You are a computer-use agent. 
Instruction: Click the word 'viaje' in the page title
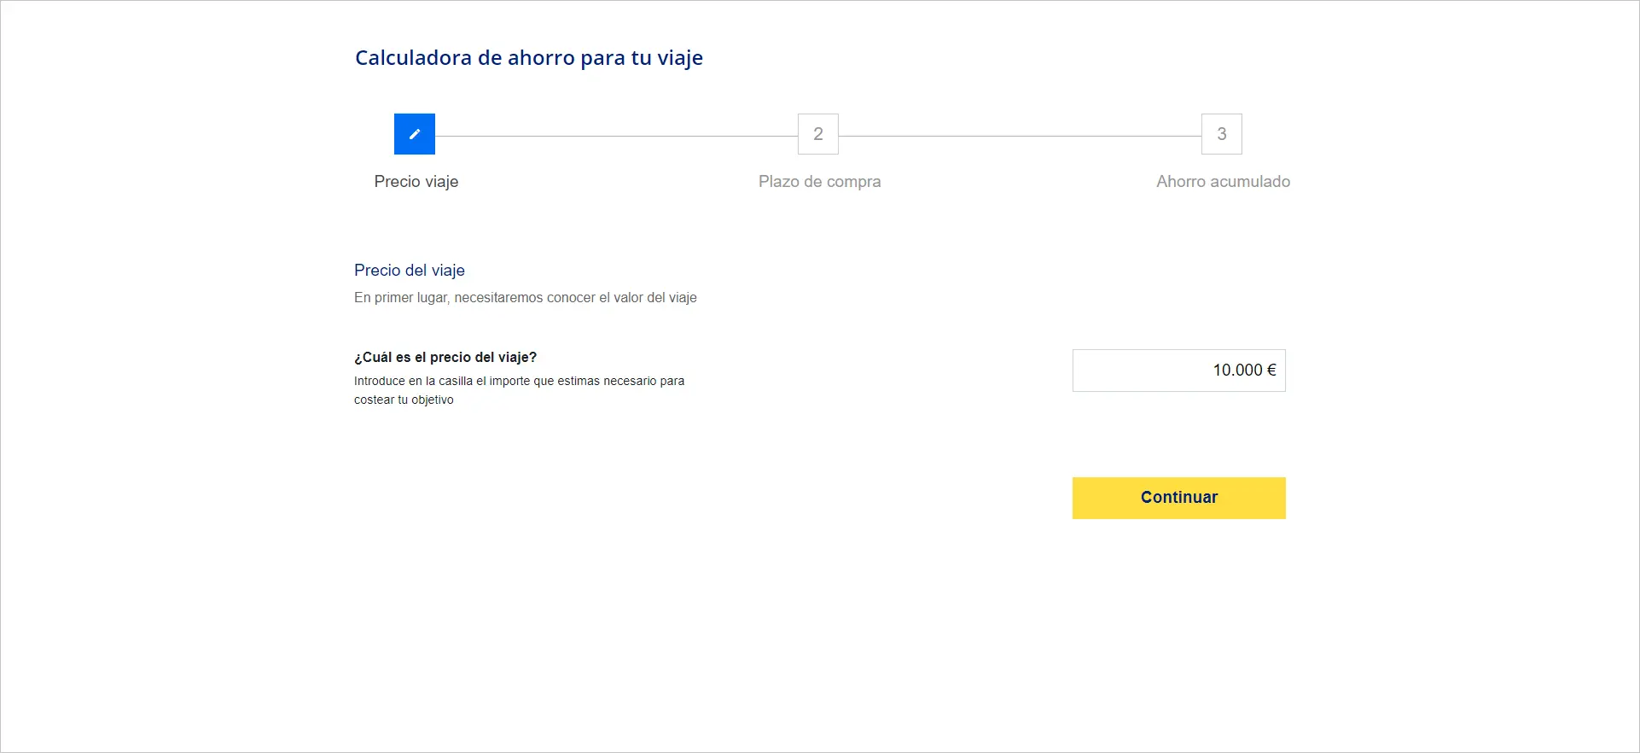[x=680, y=58]
